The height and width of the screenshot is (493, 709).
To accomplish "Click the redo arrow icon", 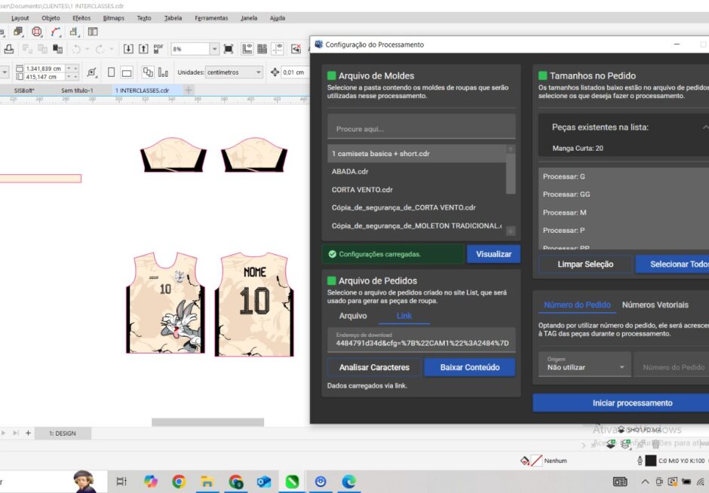I will click(100, 49).
